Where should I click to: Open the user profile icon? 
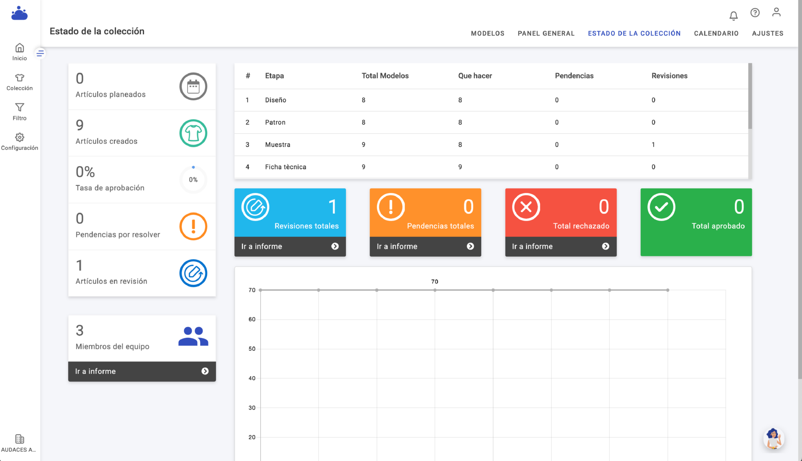776,12
